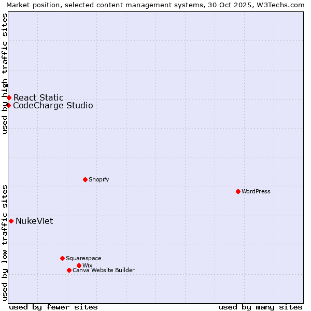Image resolution: width=311 pixels, height=311 pixels.
Task: Click the Canva Website Builder label
Action: [x=104, y=270]
